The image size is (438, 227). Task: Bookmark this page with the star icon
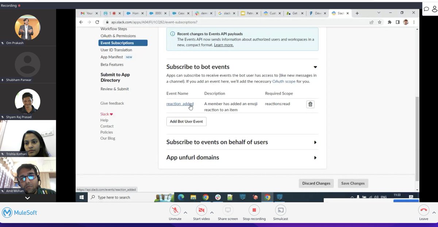tap(380, 22)
